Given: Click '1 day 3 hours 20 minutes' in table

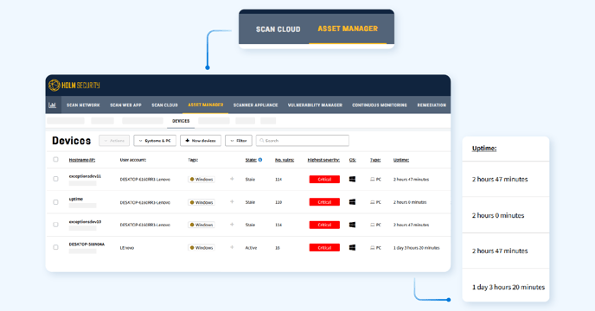Looking at the screenshot, I should (x=416, y=248).
